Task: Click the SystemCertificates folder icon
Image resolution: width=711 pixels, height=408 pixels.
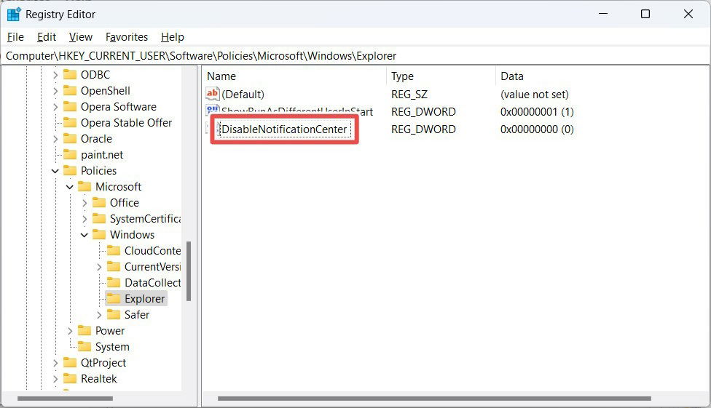Action: [x=99, y=219]
